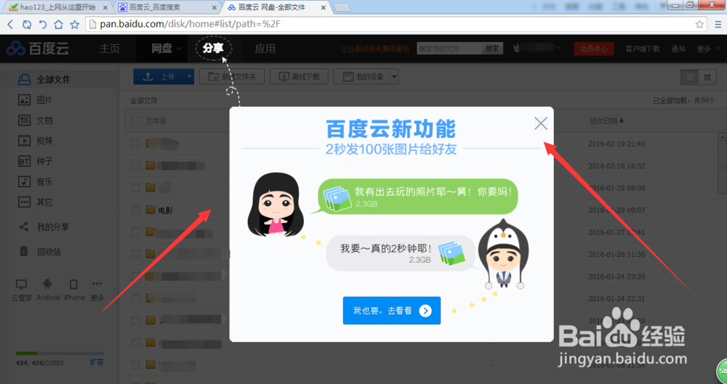Open the 分享 tab in top navigation

(213, 48)
